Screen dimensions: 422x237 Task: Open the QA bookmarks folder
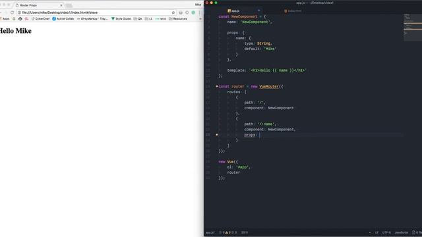(138, 19)
